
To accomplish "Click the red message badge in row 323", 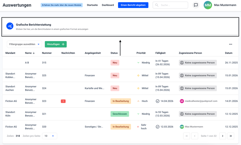I will pos(63,101).
